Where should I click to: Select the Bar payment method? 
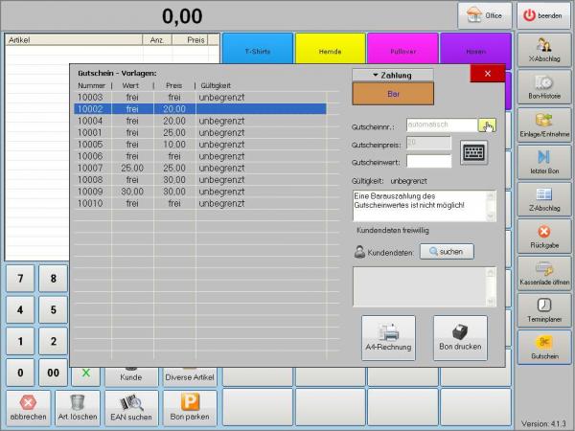point(393,95)
